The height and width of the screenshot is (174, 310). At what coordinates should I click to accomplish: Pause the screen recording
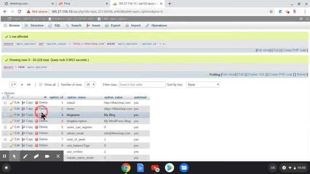click(4, 156)
